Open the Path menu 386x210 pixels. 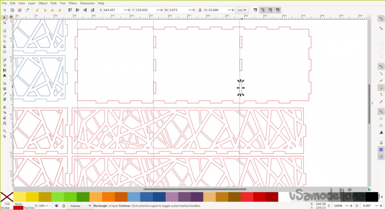point(54,3)
